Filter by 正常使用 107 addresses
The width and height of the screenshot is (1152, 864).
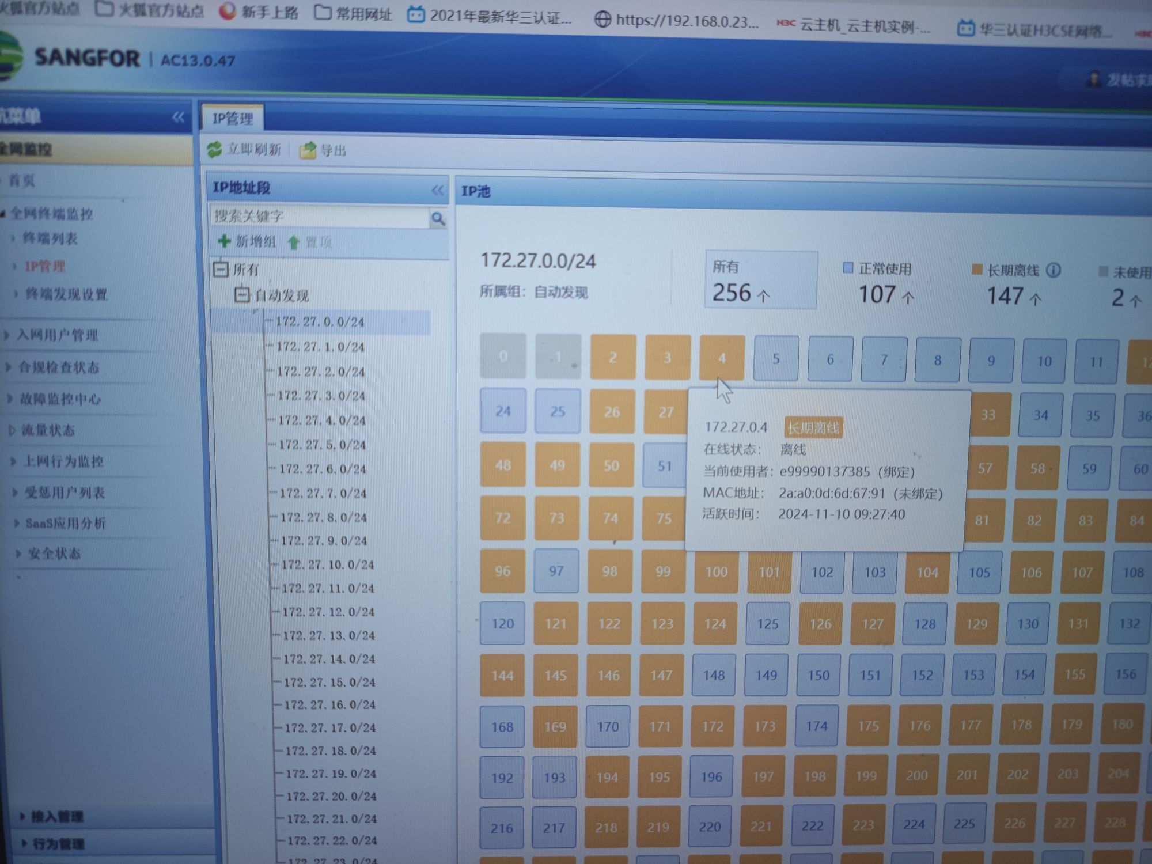click(x=878, y=282)
